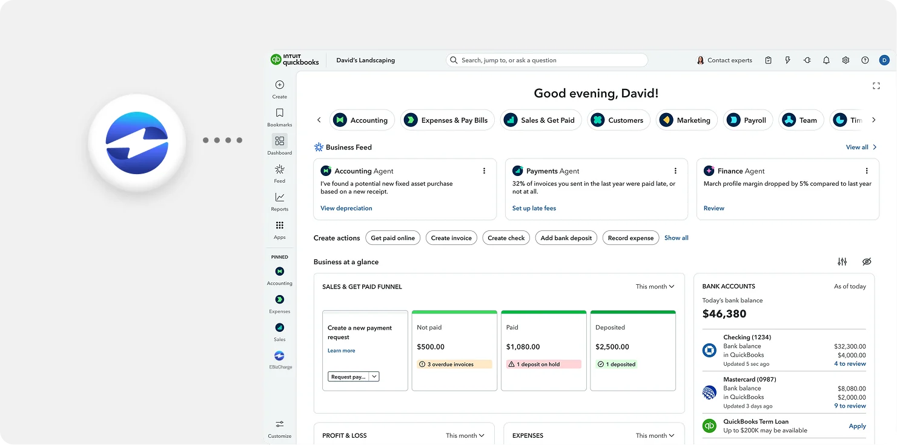Click Get paid online button
This screenshot has width=897, height=445.
point(392,238)
